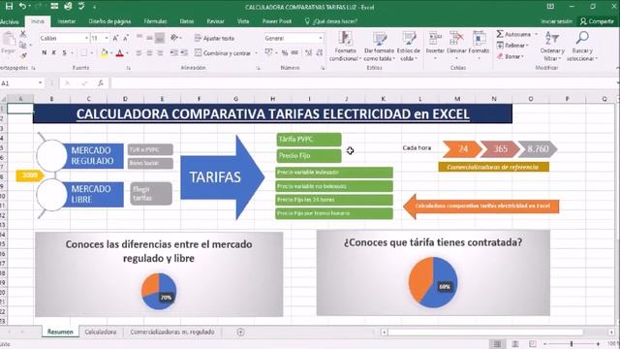
Task: Open Formato condicional menu
Action: pyautogui.click(x=345, y=47)
